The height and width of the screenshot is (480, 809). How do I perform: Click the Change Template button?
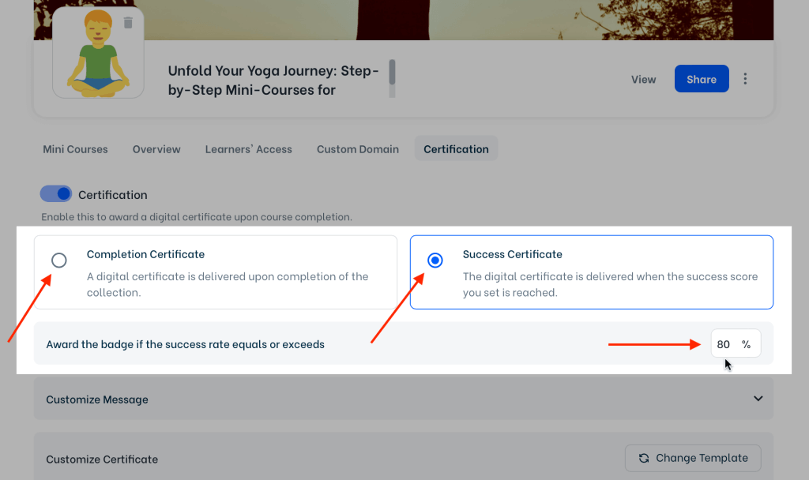coord(693,458)
